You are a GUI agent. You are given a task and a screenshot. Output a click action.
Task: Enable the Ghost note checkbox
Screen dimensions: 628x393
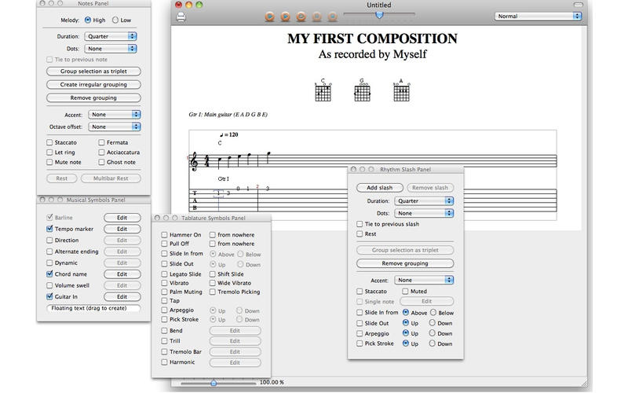tap(101, 162)
